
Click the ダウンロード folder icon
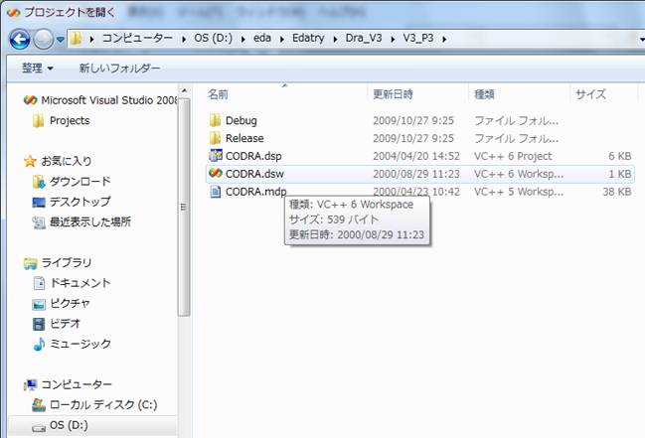(38, 182)
